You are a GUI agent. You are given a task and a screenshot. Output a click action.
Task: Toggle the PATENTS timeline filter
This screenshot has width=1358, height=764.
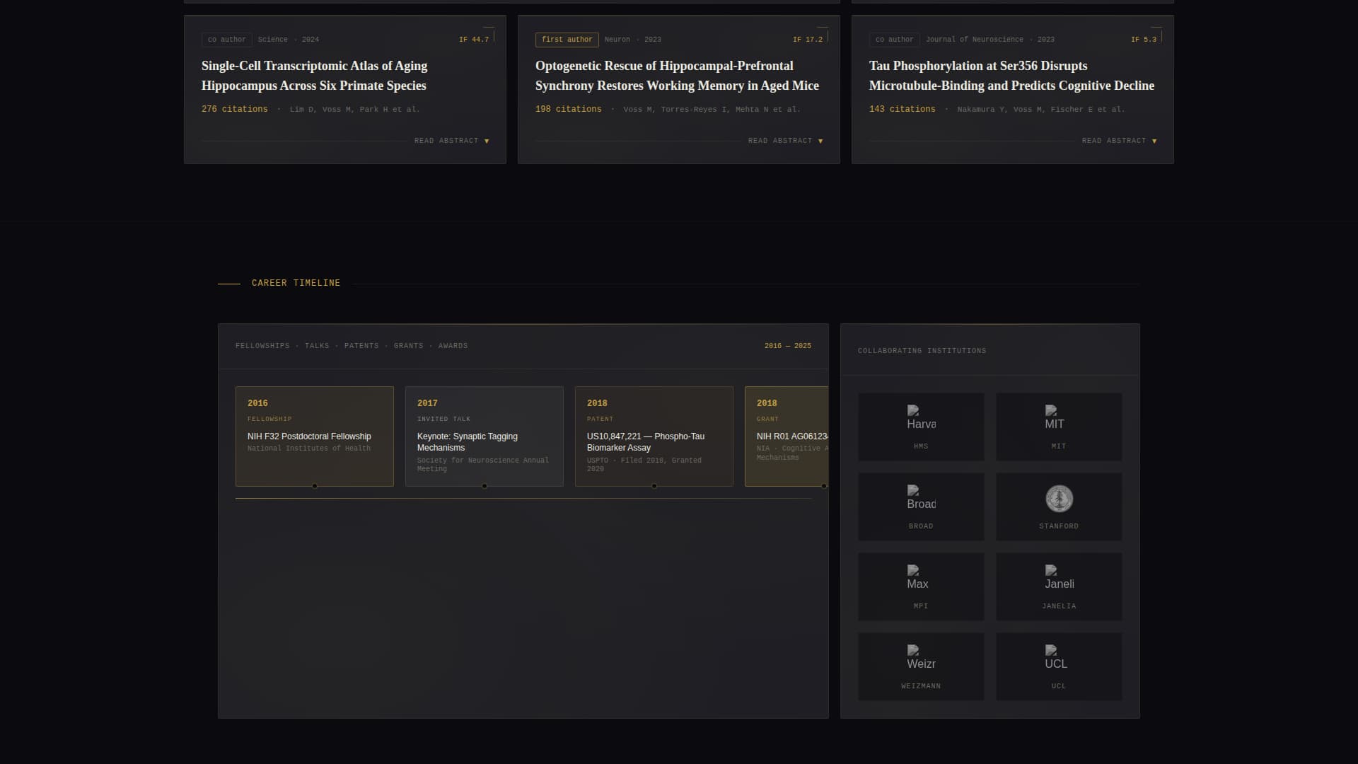pyautogui.click(x=361, y=346)
